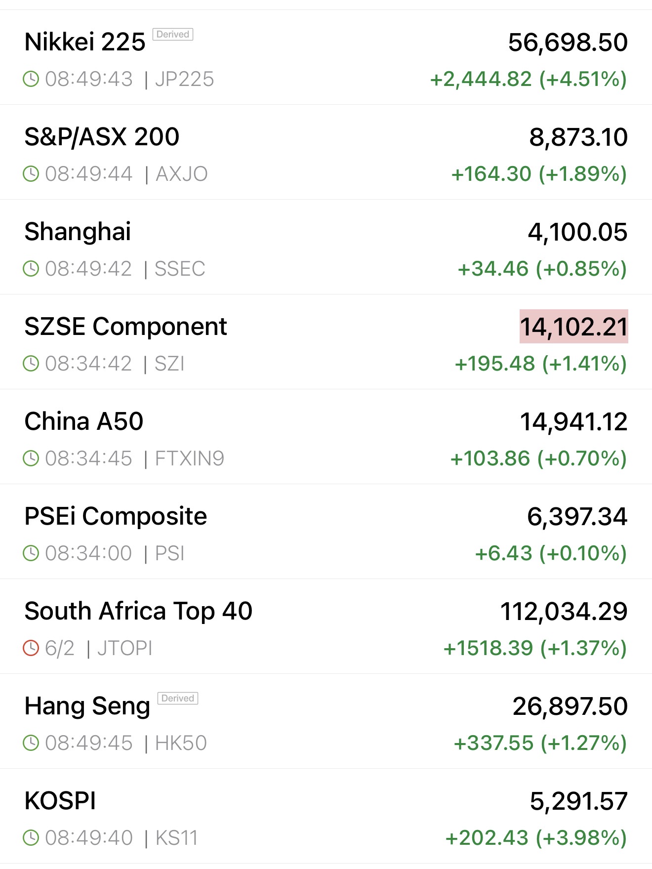Open the Shanghai index name
652x869 pixels.
coord(78,232)
